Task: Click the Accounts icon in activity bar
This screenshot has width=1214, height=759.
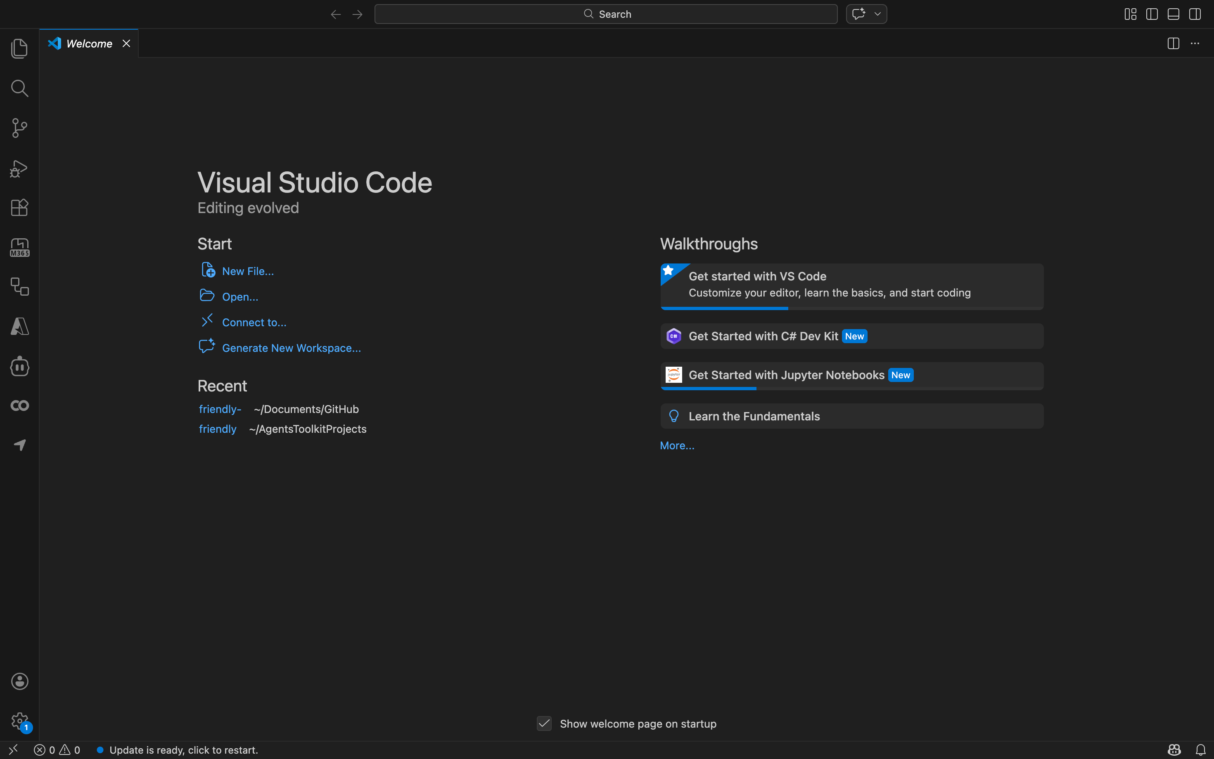Action: [19, 681]
